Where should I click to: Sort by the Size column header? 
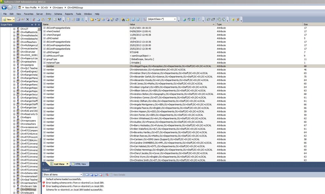[x=314, y=24]
